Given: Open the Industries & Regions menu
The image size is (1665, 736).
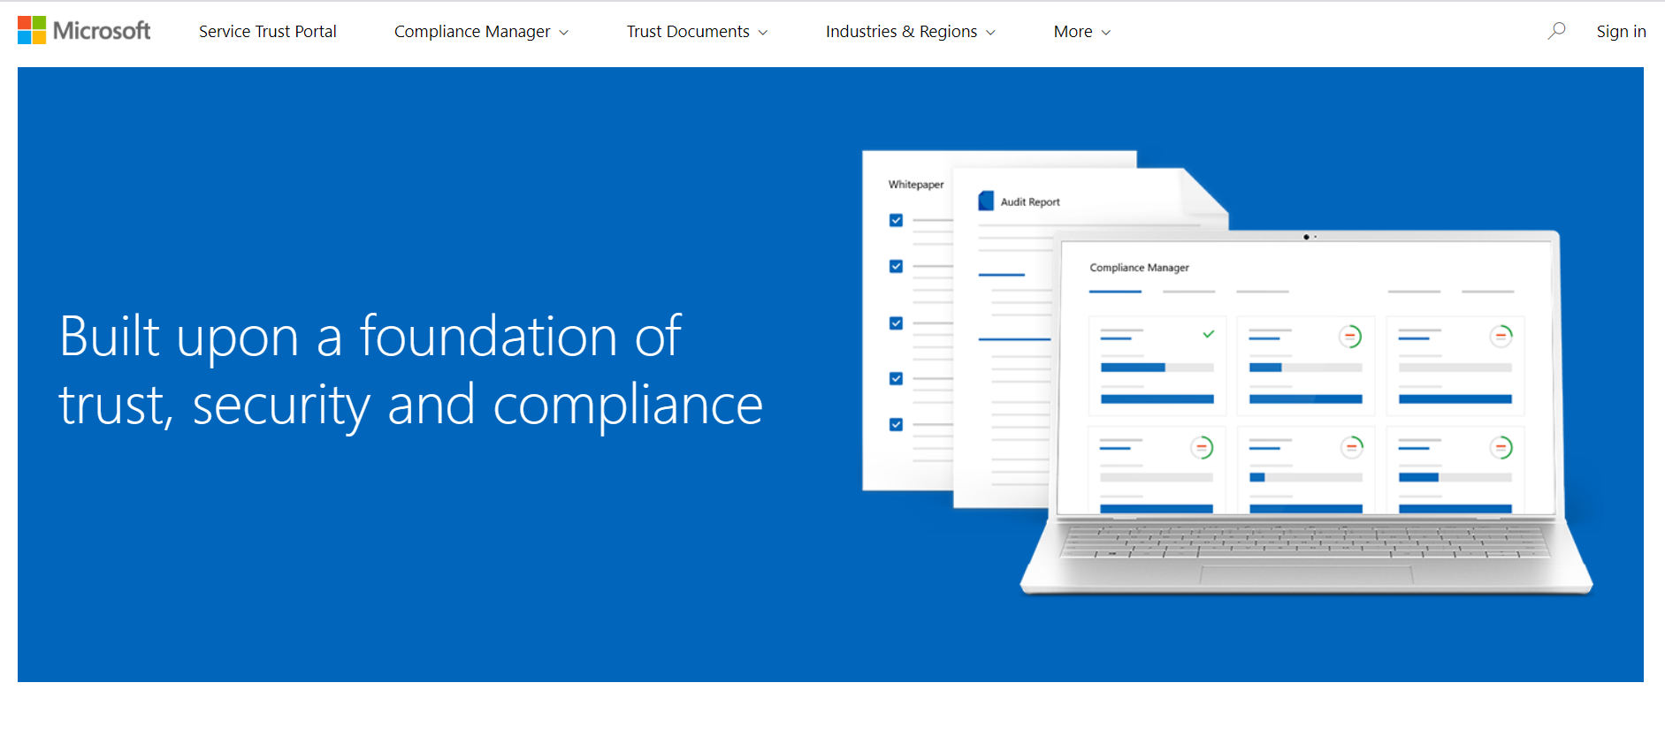Looking at the screenshot, I should pyautogui.click(x=910, y=31).
